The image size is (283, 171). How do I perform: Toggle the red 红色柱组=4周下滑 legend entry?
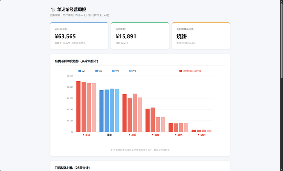(190, 71)
